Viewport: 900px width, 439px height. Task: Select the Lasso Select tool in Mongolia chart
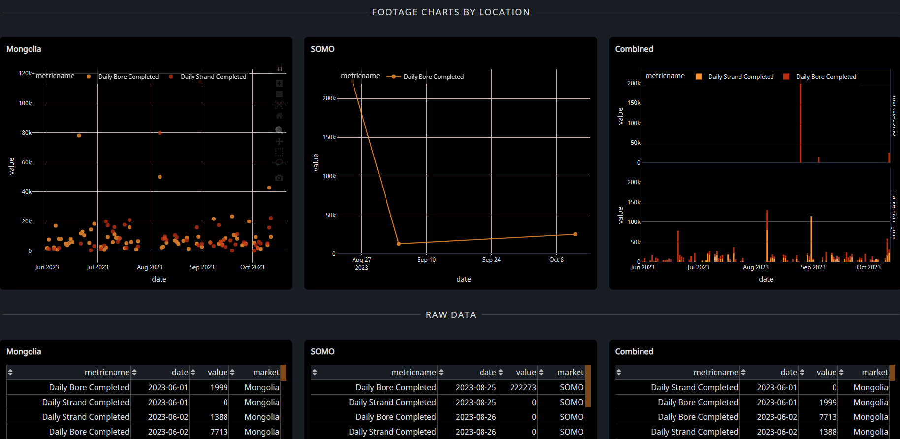coord(279,163)
